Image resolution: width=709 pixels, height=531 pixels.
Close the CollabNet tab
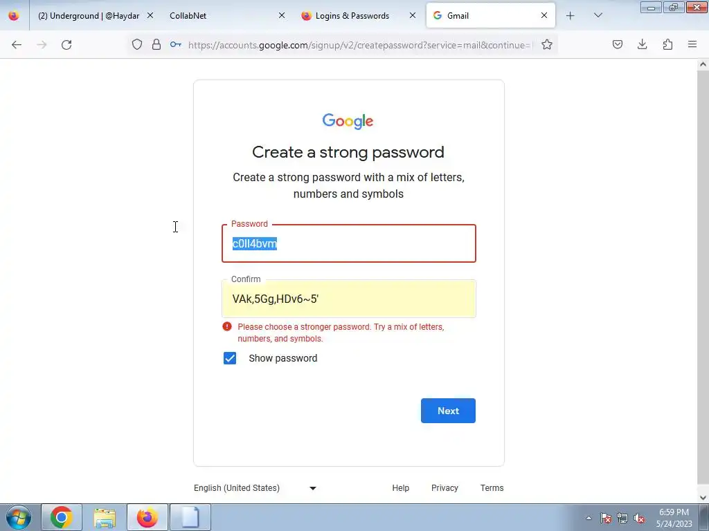pos(282,16)
